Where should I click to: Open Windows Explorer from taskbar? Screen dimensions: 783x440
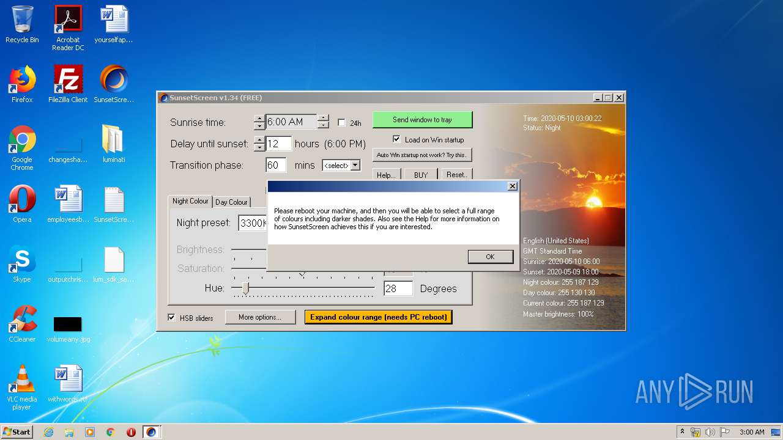pyautogui.click(x=69, y=432)
